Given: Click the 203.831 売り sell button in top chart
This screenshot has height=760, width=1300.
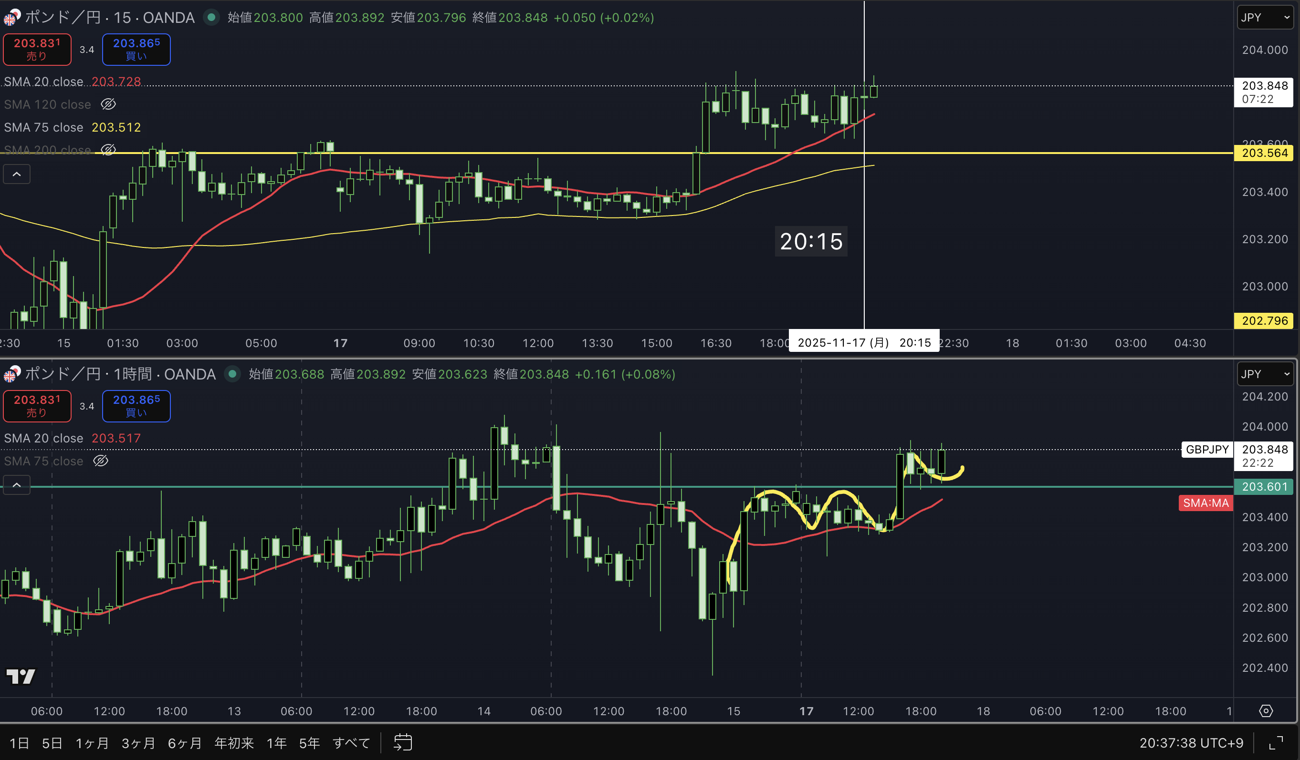Looking at the screenshot, I should point(37,50).
